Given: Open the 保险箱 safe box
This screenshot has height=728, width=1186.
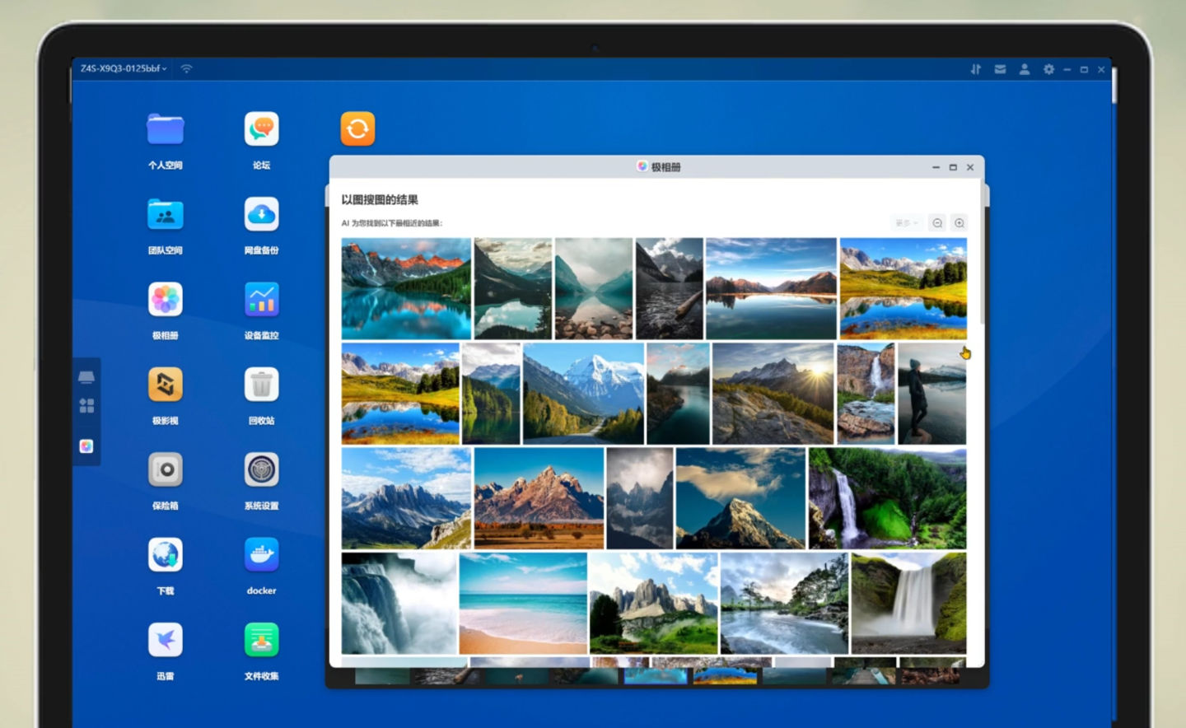Looking at the screenshot, I should [x=165, y=470].
